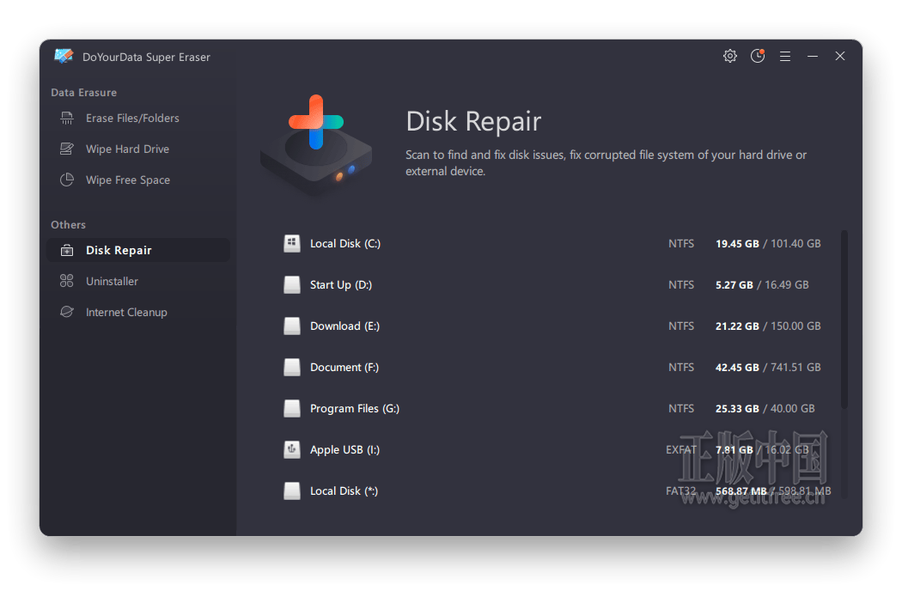Click the 5.27 GB / 16.49 GB size

[762, 285]
